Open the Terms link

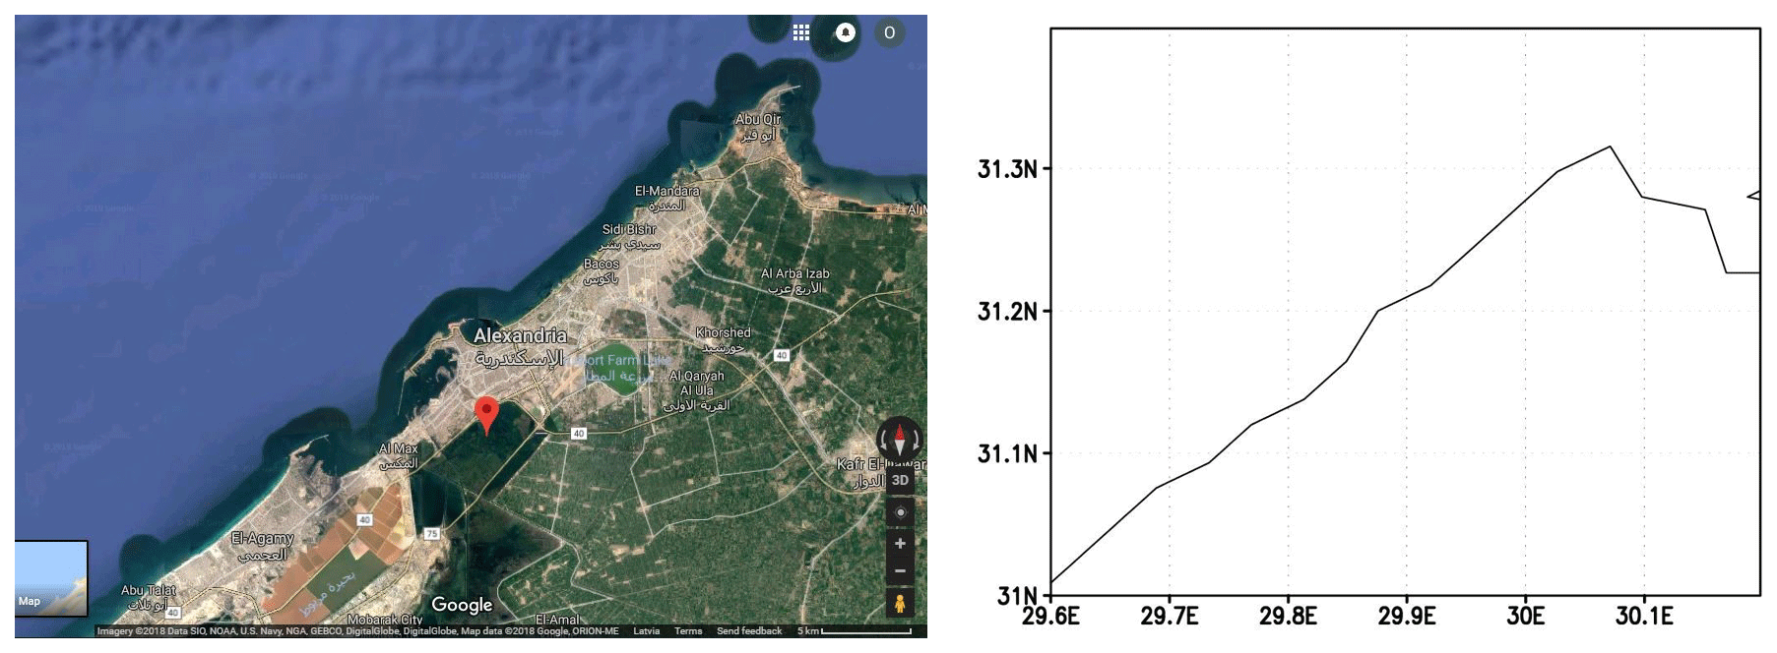[x=687, y=631]
